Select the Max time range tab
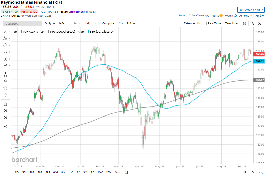The image size is (265, 174). click(x=118, y=172)
